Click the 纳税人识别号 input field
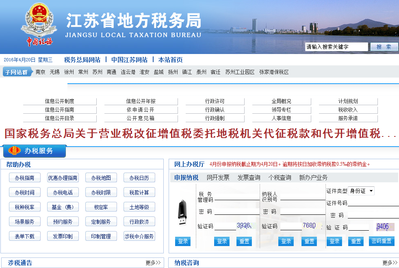Image resolution: width=399 pixels, height=268 pixels. pos(303,197)
